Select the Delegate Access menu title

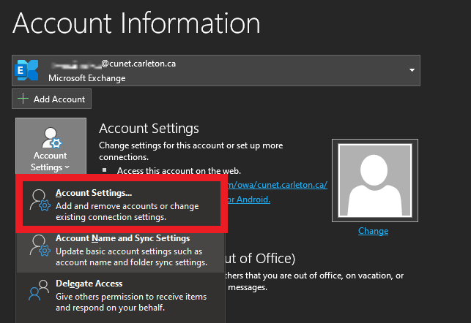pos(89,284)
